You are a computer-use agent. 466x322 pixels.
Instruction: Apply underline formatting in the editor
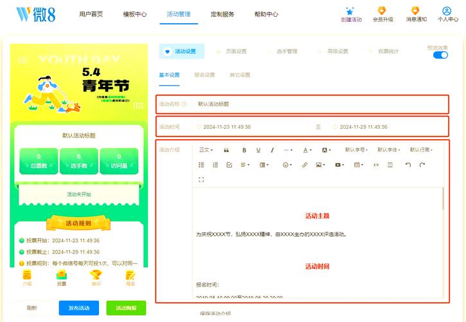click(258, 150)
